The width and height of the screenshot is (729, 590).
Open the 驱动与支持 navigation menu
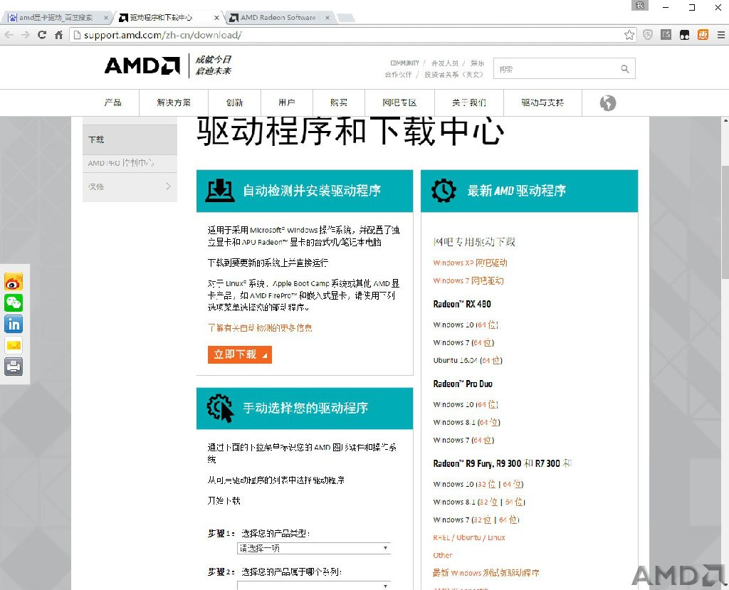click(x=542, y=102)
